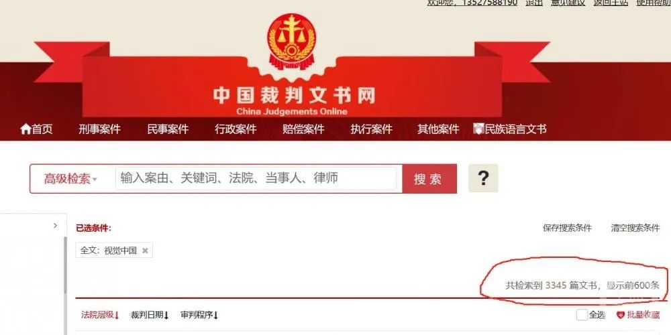Open the 民事案件 menu item

coord(168,129)
